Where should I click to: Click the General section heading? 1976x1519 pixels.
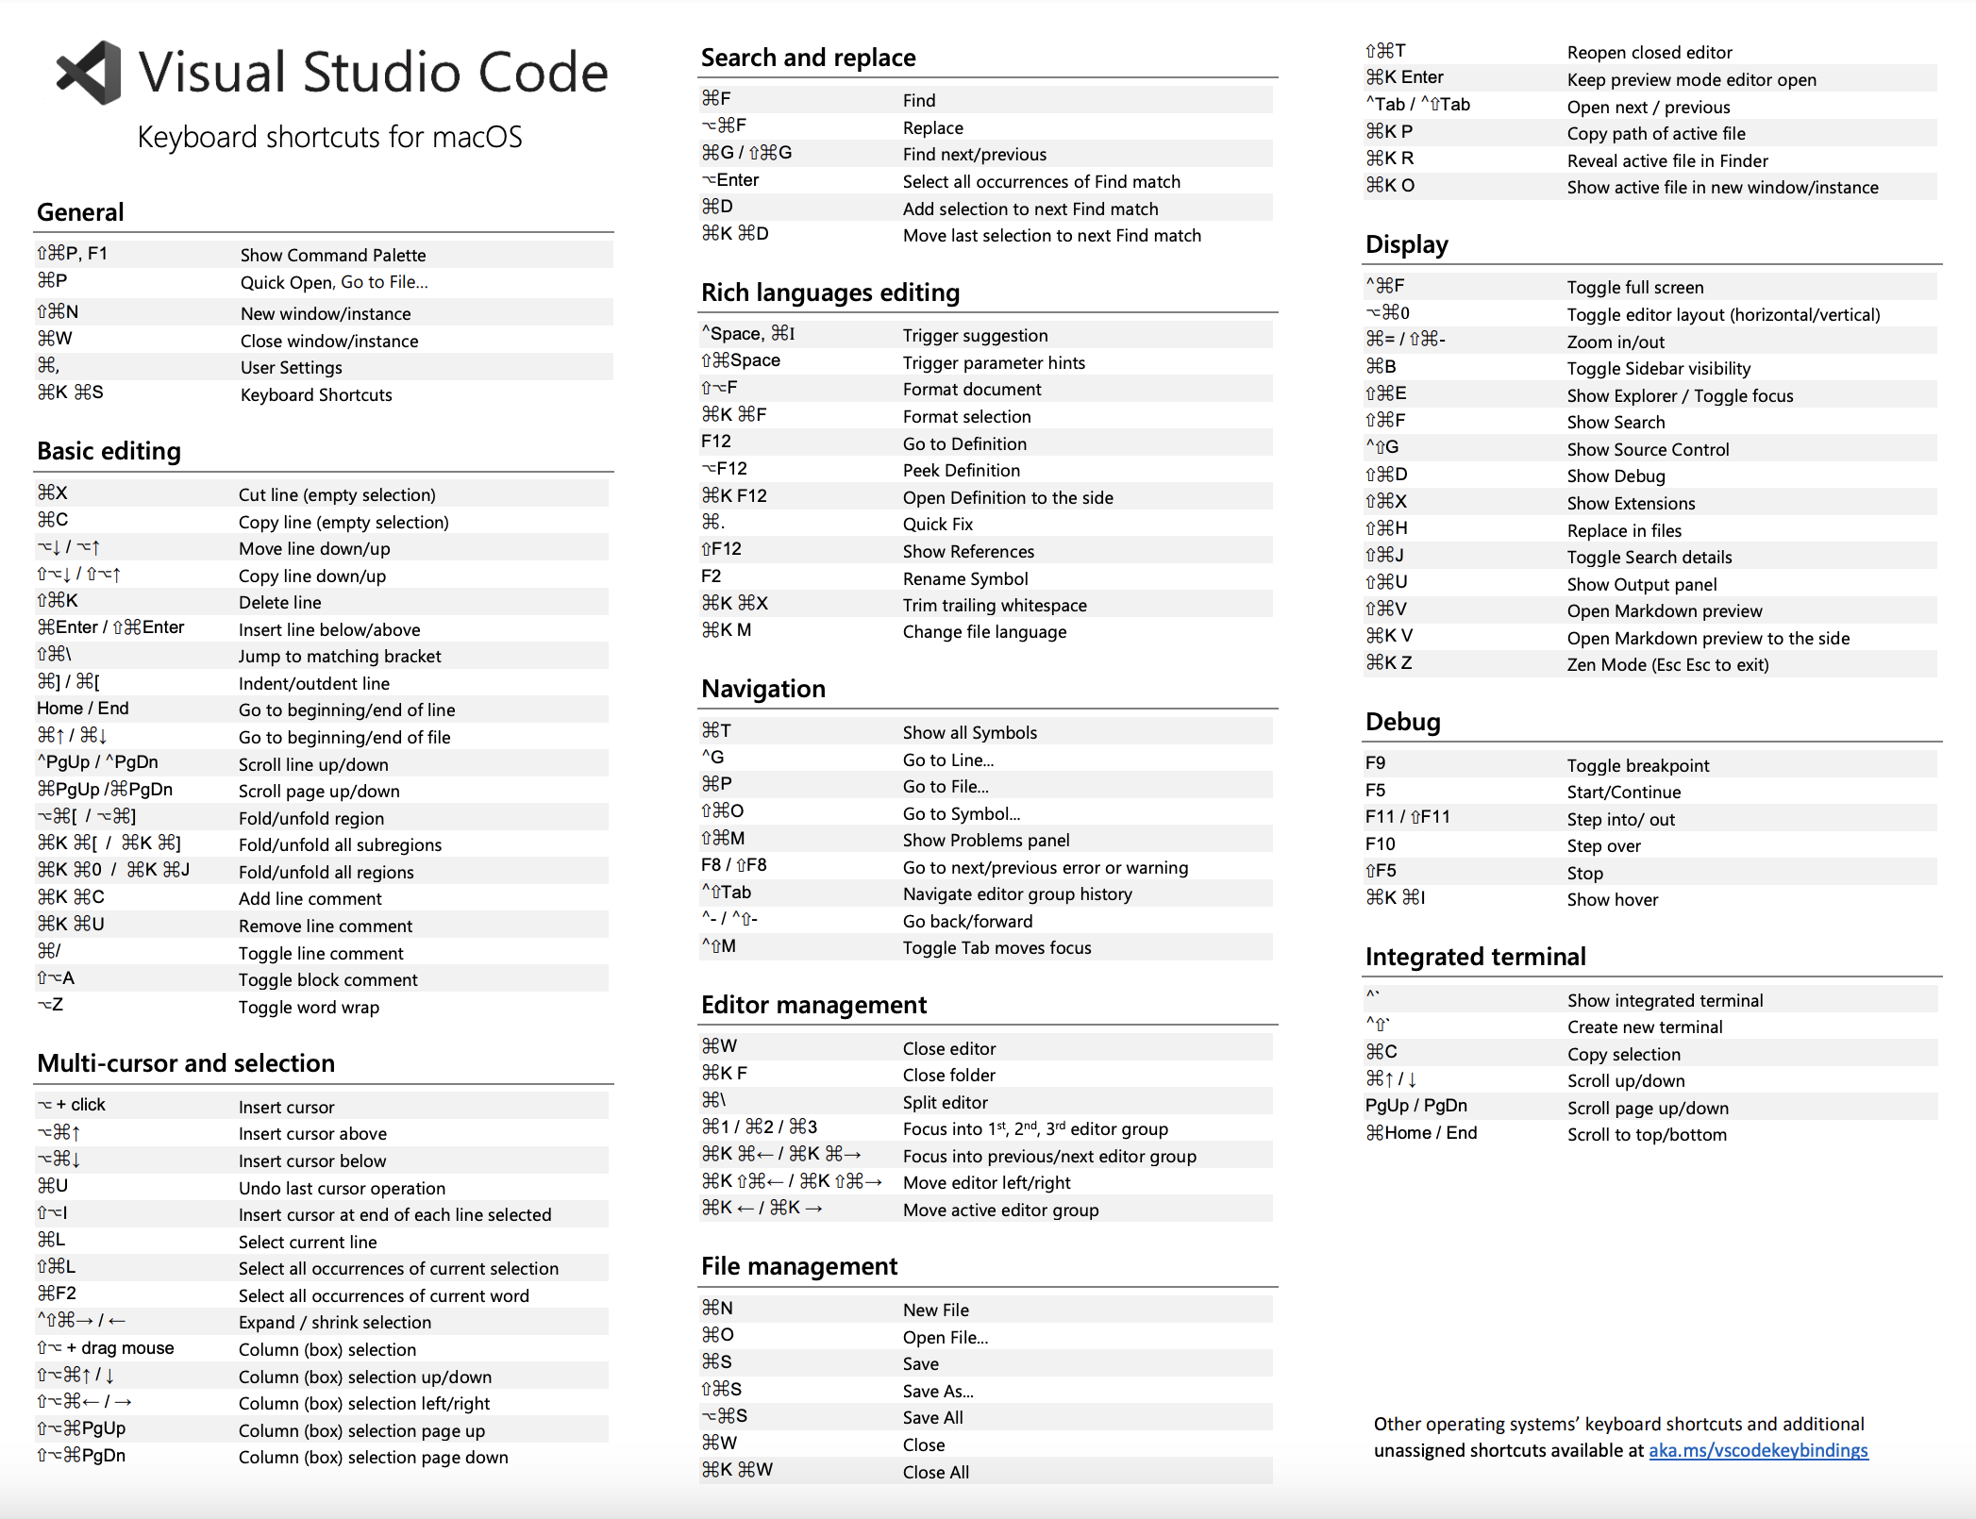coord(80,212)
